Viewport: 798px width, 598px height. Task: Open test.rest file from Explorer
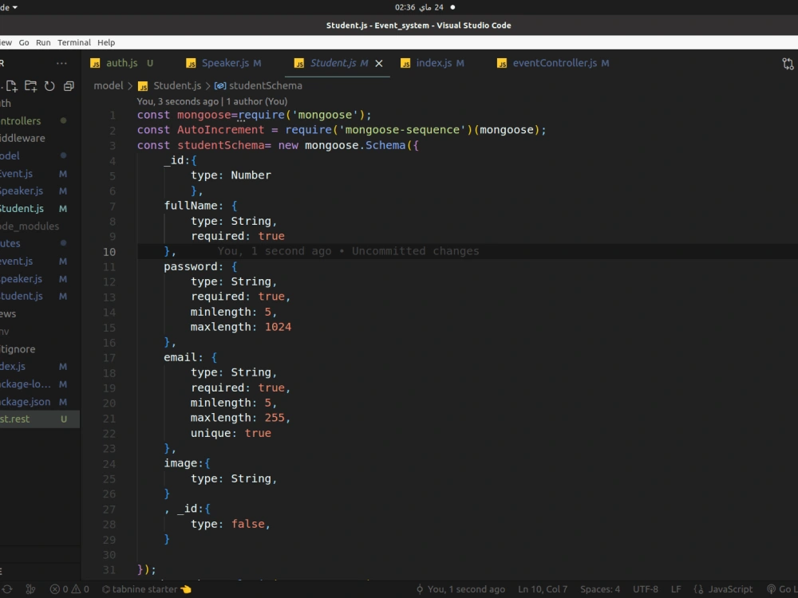pyautogui.click(x=22, y=419)
